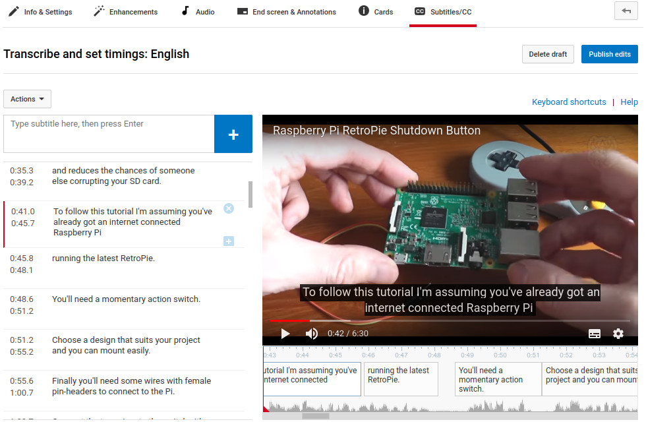Click inside the subtitle text input field

107,133
